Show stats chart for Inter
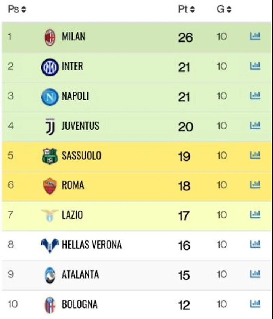The height and width of the screenshot is (319, 273). pos(255,66)
